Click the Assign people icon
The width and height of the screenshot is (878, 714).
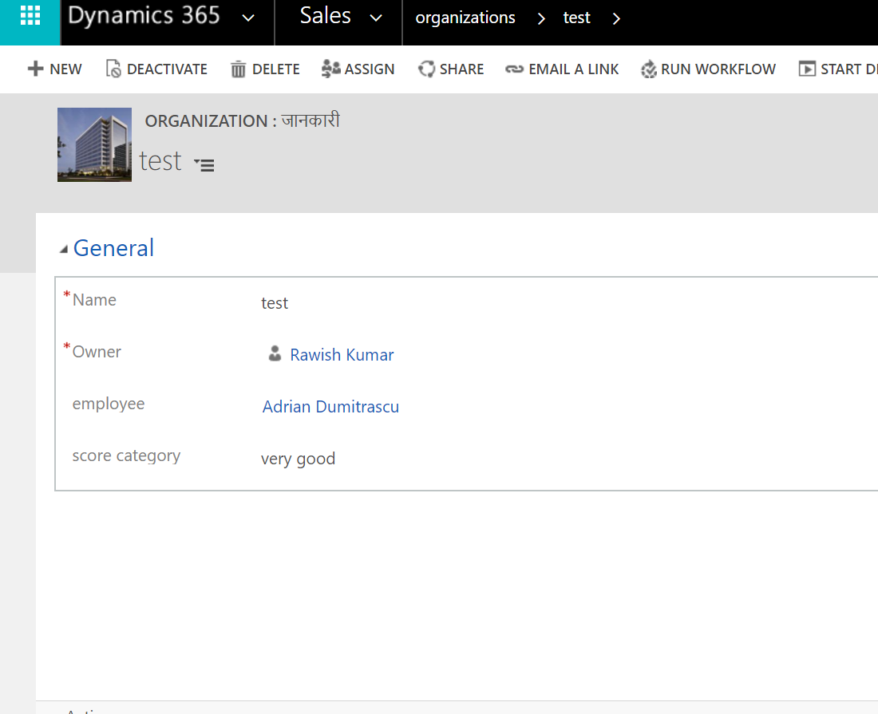pos(330,69)
